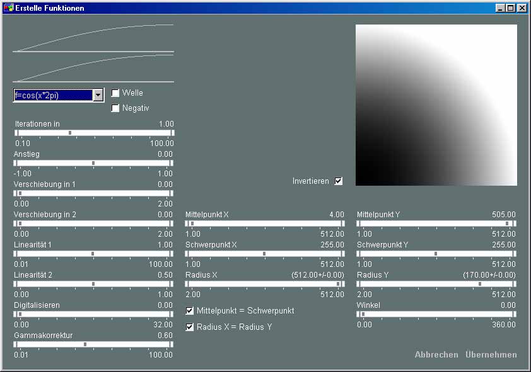This screenshot has width=531, height=372.
Task: Click the Radius X value (512.00+/-0.00)
Action: (x=318, y=275)
